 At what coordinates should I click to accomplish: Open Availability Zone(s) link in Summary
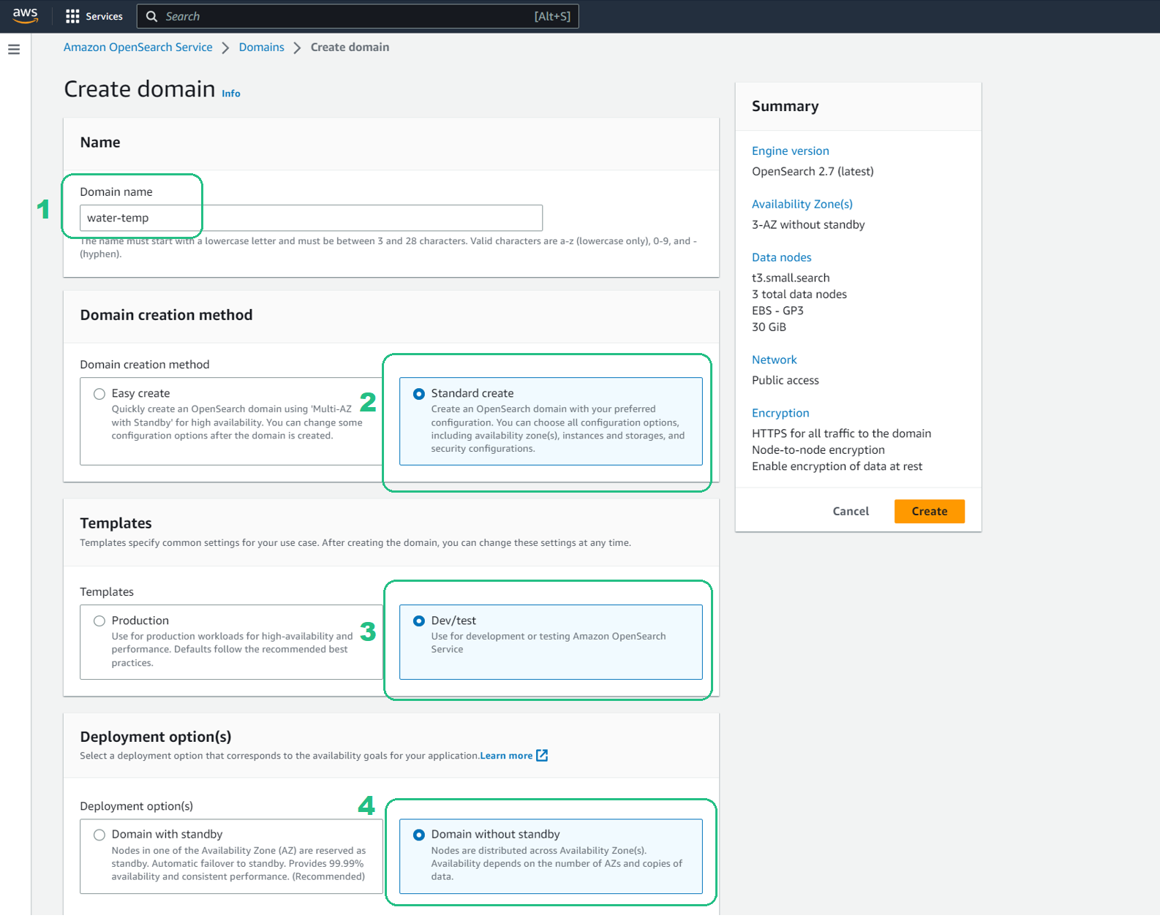click(802, 204)
